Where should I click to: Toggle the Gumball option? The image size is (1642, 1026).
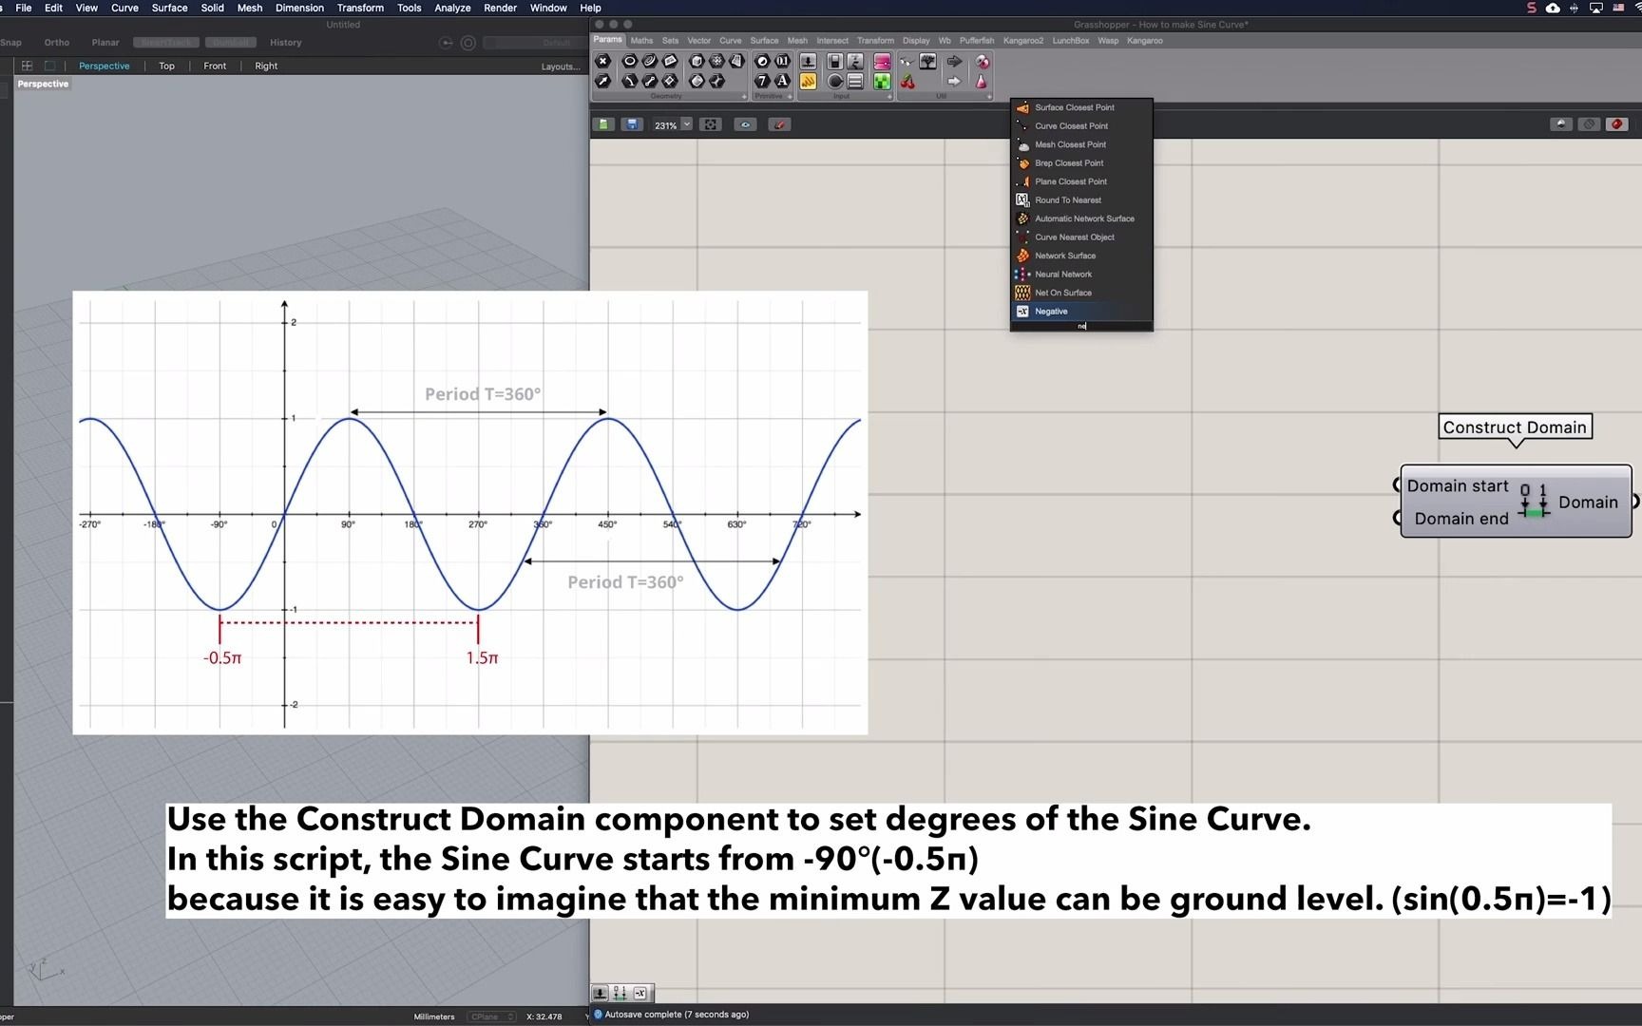click(x=231, y=43)
